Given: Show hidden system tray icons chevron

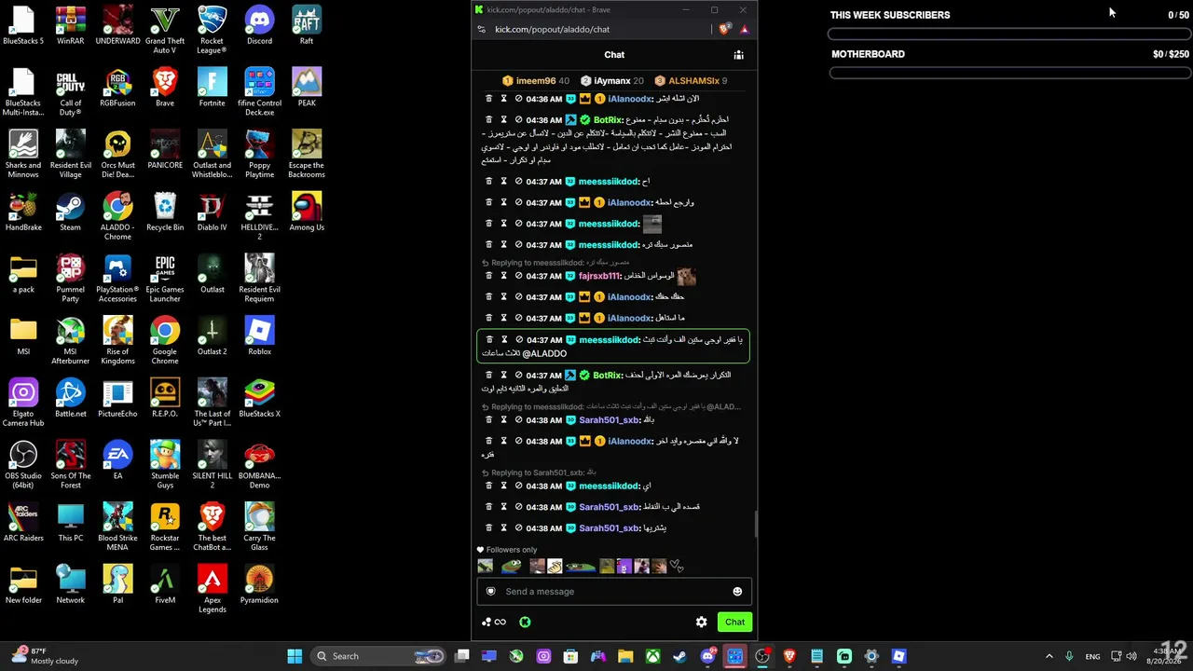Looking at the screenshot, I should (x=1049, y=656).
